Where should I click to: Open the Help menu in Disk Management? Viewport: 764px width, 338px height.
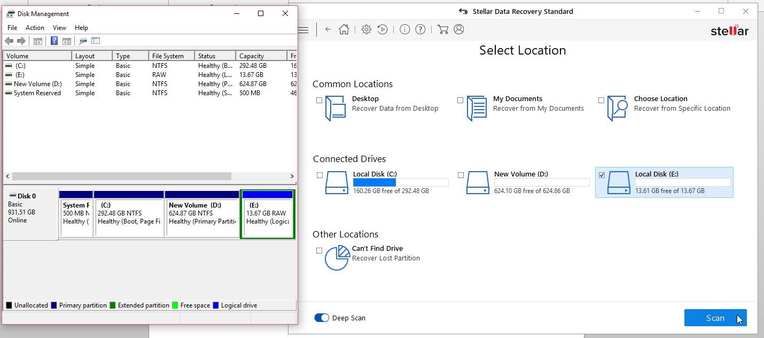pyautogui.click(x=81, y=28)
